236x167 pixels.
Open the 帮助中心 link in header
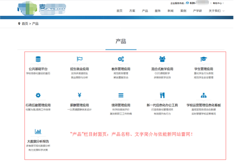click(x=217, y=3)
